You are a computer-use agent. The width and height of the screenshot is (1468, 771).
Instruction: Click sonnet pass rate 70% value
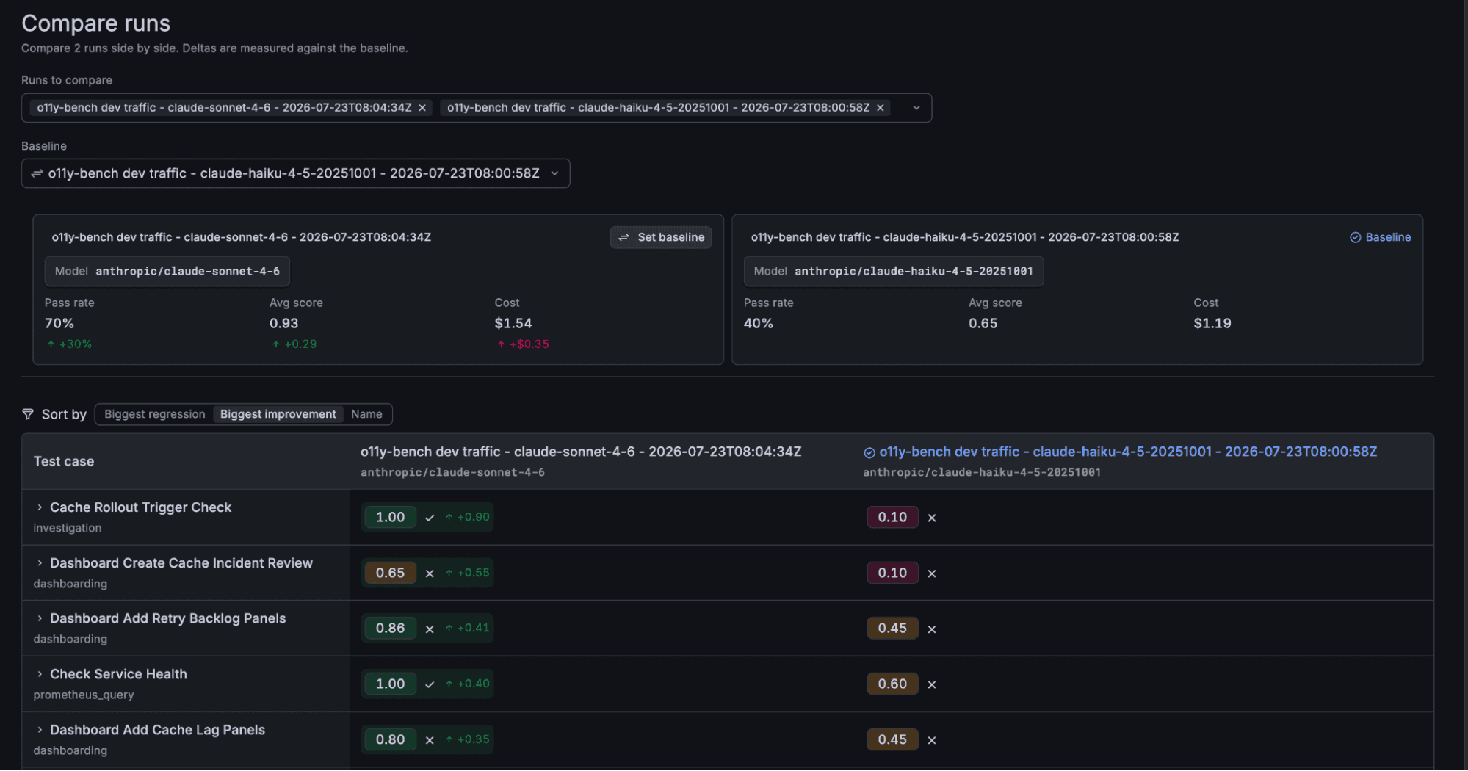[x=59, y=323]
